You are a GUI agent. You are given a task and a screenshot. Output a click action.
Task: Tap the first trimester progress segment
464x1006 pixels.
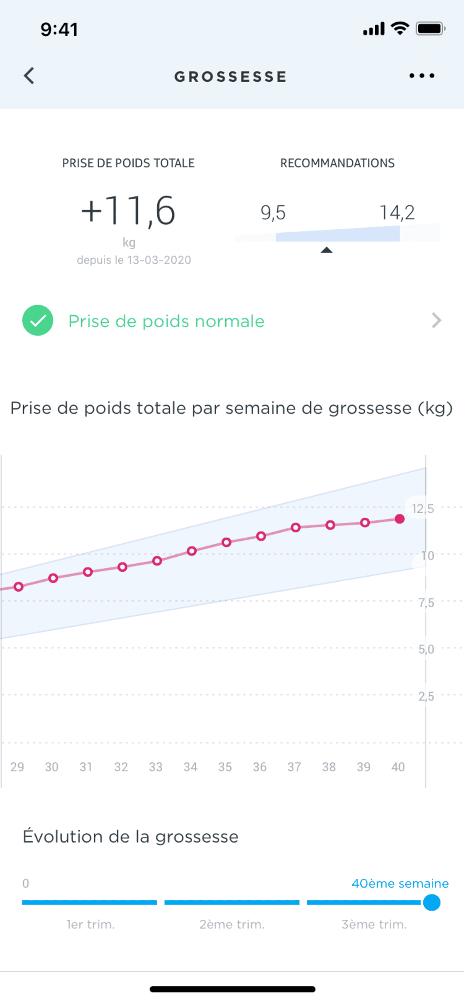90,903
